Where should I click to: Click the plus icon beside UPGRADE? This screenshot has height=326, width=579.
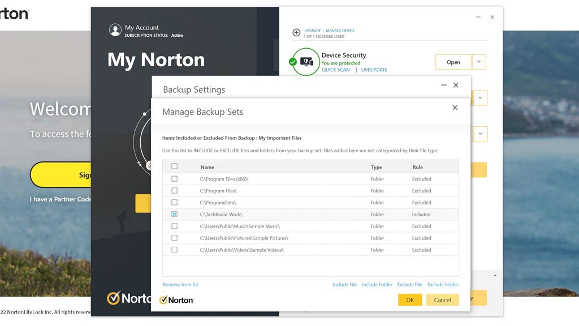[x=297, y=32]
